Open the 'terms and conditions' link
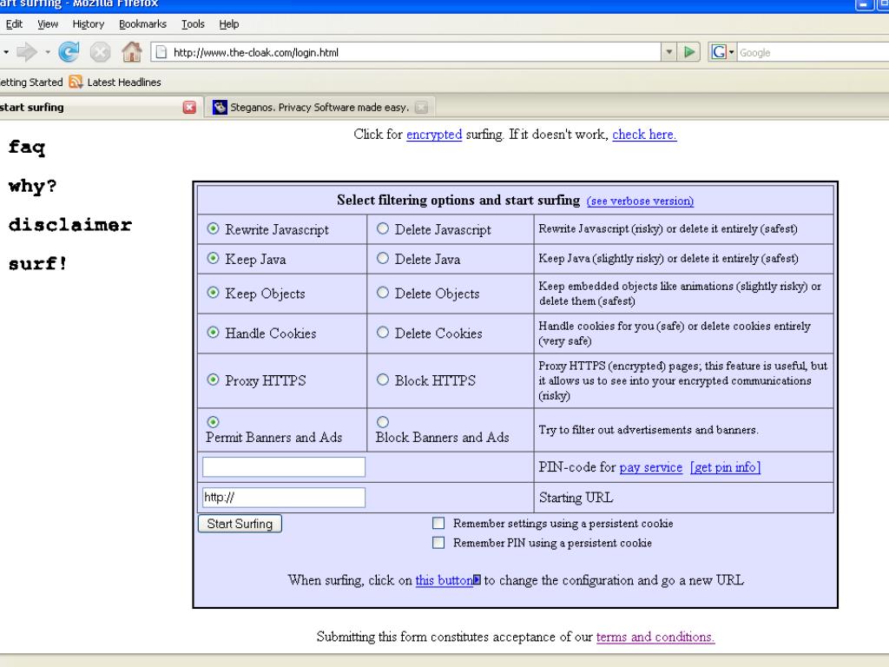889x667 pixels. (x=655, y=637)
